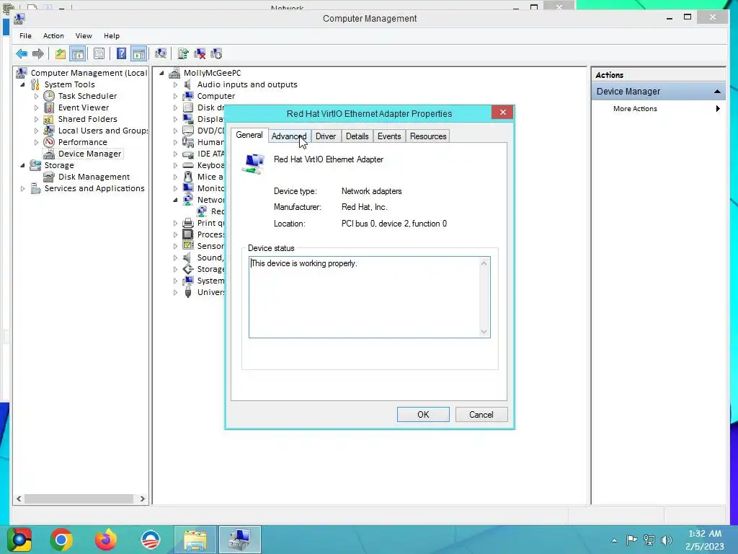The width and height of the screenshot is (738, 554).
Task: Click Cancel in the adapter properties dialog
Action: [481, 415]
